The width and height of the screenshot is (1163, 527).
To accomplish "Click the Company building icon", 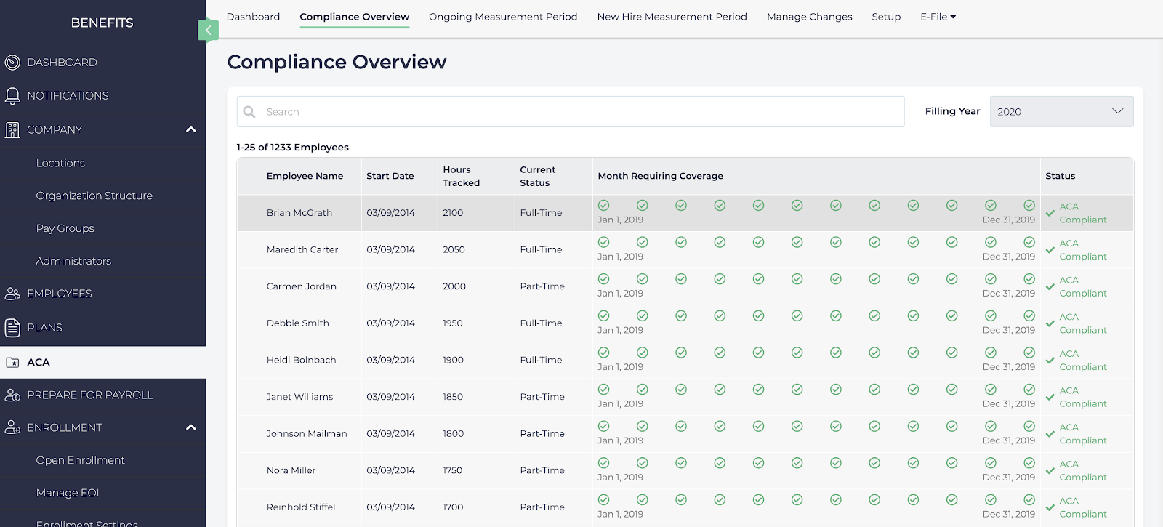I will click(x=12, y=130).
